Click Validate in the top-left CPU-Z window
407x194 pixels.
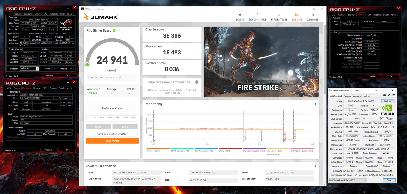pyautogui.click(x=49, y=75)
